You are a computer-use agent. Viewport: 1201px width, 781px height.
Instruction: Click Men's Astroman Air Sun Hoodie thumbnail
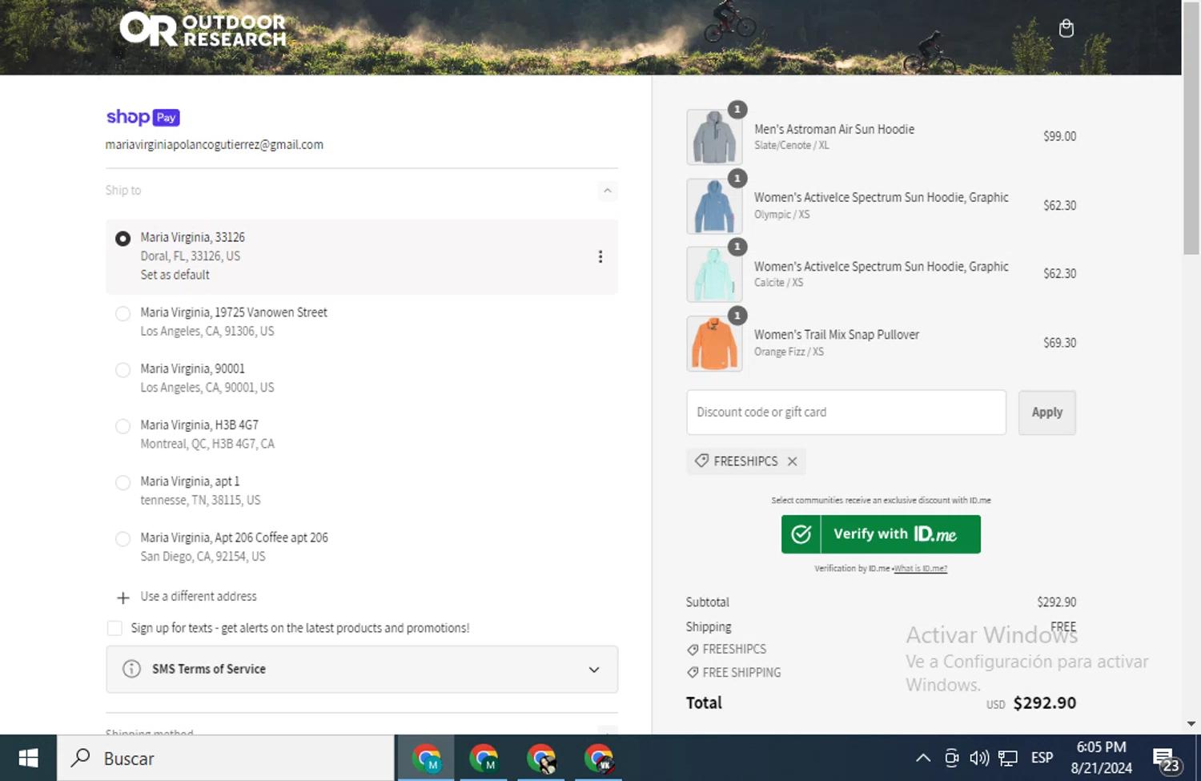(714, 137)
